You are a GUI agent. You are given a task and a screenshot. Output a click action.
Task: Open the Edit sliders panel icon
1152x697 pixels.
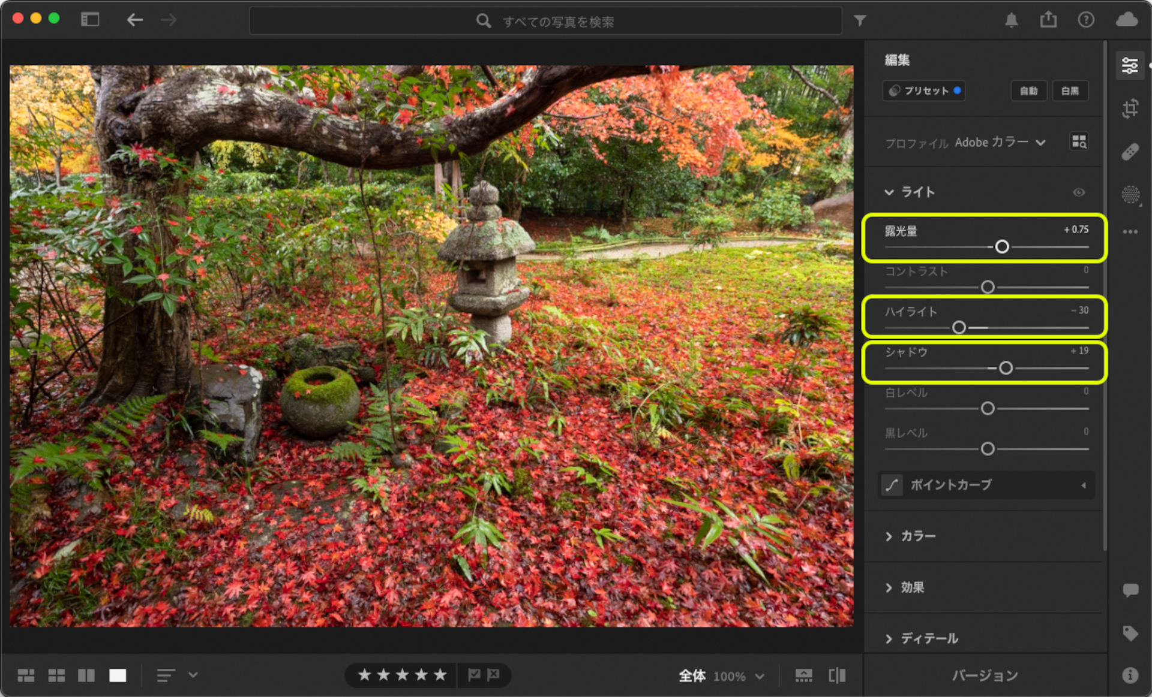[x=1130, y=65]
